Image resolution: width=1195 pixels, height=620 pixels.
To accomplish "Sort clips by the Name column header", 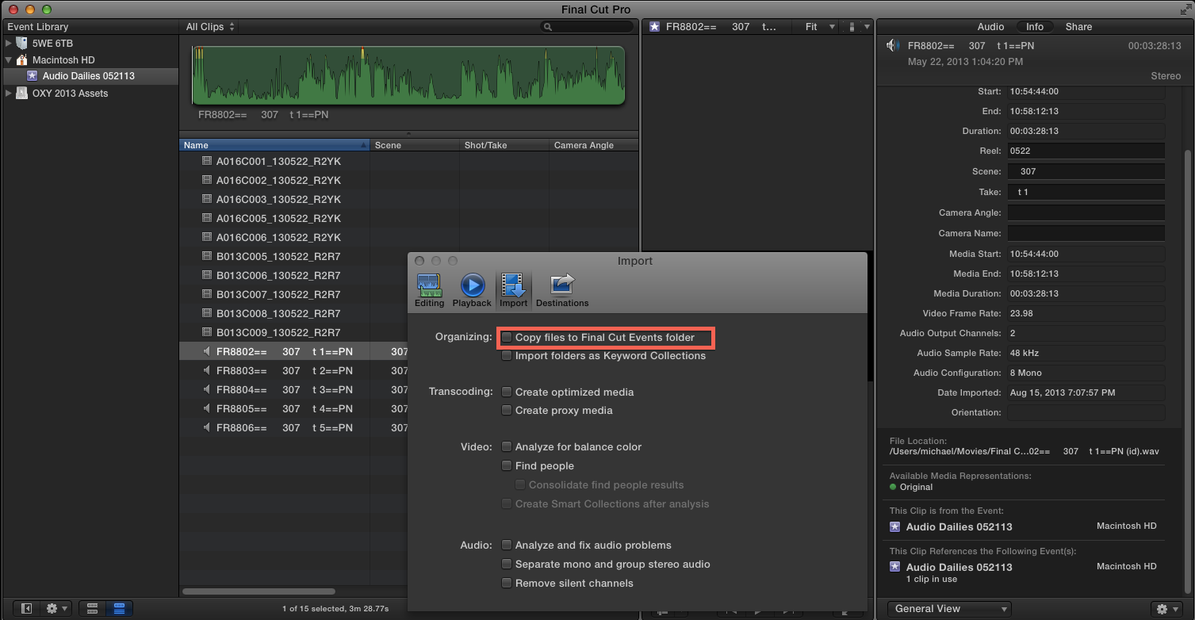I will [x=274, y=145].
